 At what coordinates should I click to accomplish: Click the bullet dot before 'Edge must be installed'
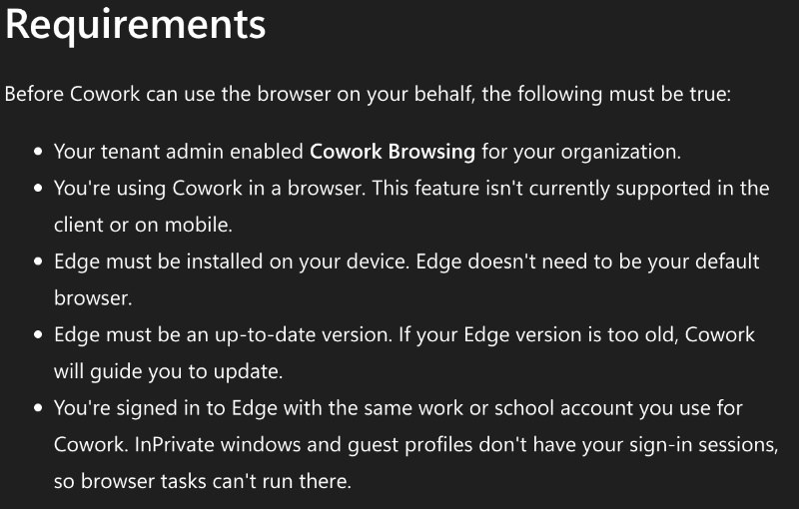coord(38,261)
